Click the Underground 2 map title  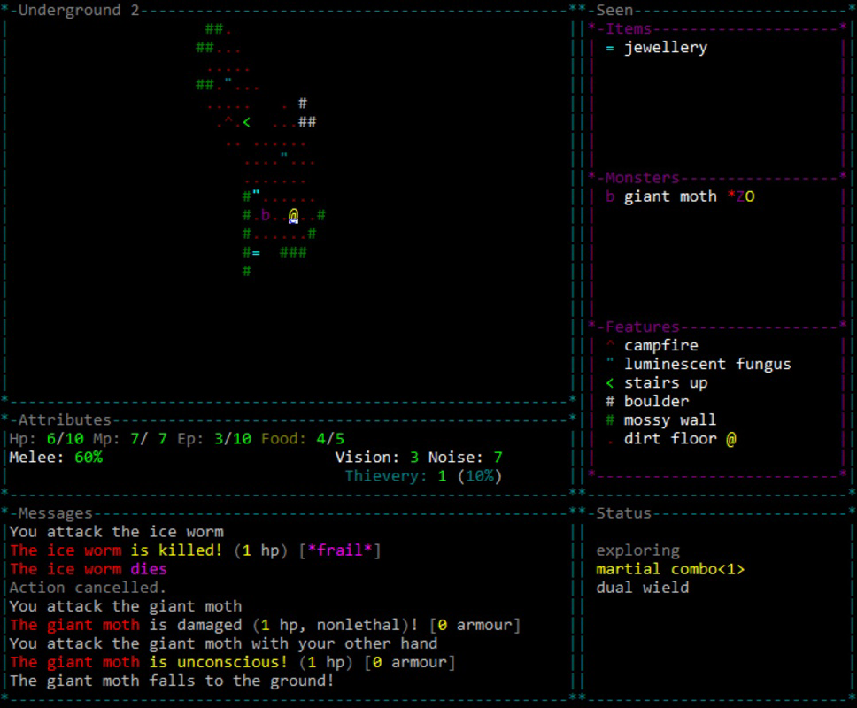(79, 11)
